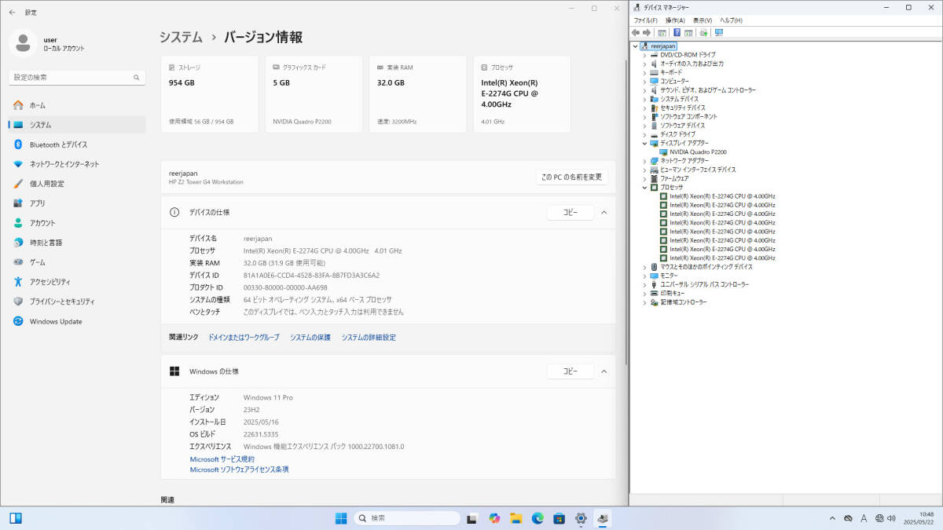943x530 pixels.
Task: Collapse the Windows の仕様 section chevron
Action: (604, 371)
